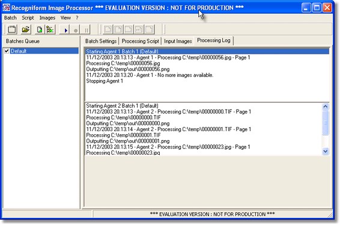Click the second disabled page icon

coord(118,29)
